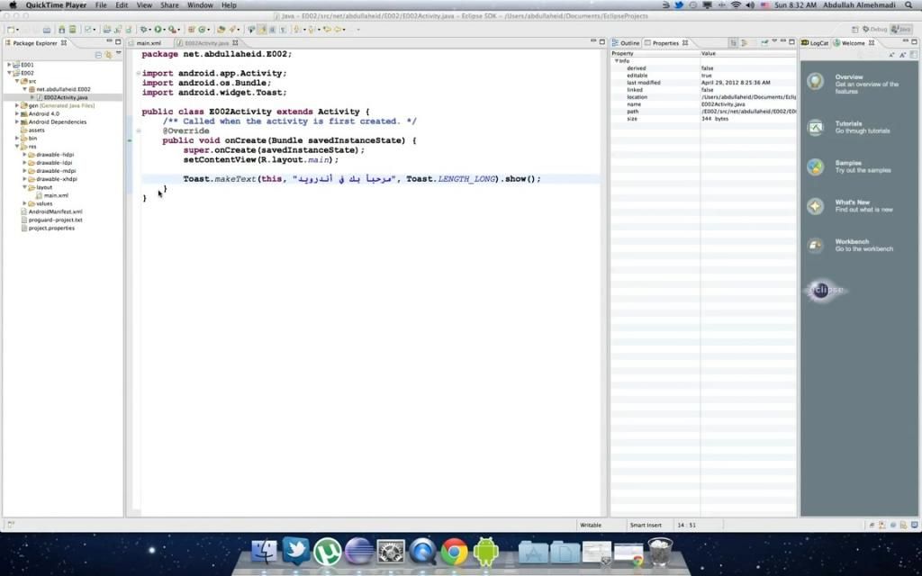Image resolution: width=922 pixels, height=576 pixels.
Task: Switch to the Java perspective
Action: click(x=900, y=30)
